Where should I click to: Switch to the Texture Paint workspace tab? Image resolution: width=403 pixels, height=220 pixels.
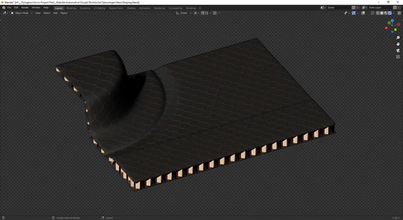point(116,8)
